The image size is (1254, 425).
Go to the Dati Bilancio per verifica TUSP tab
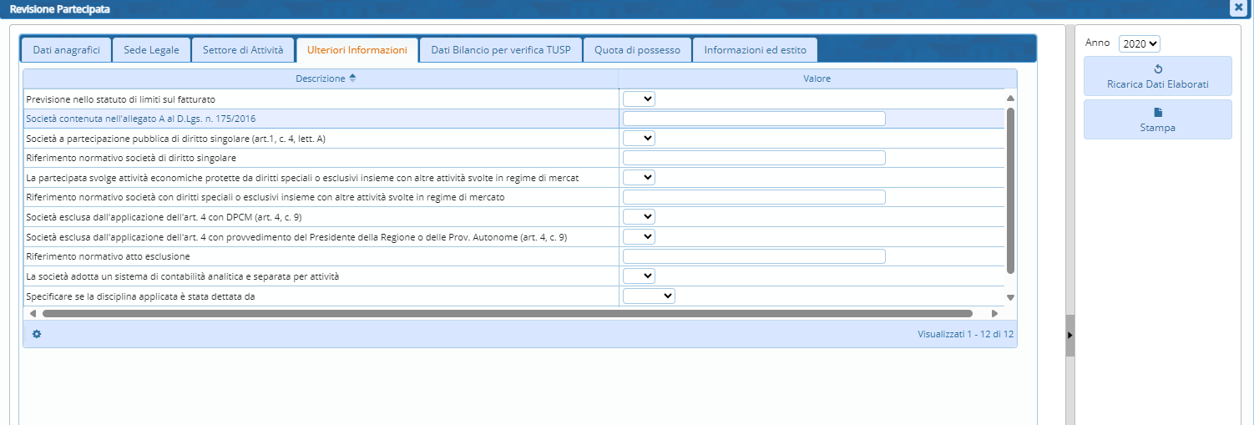pyautogui.click(x=500, y=50)
